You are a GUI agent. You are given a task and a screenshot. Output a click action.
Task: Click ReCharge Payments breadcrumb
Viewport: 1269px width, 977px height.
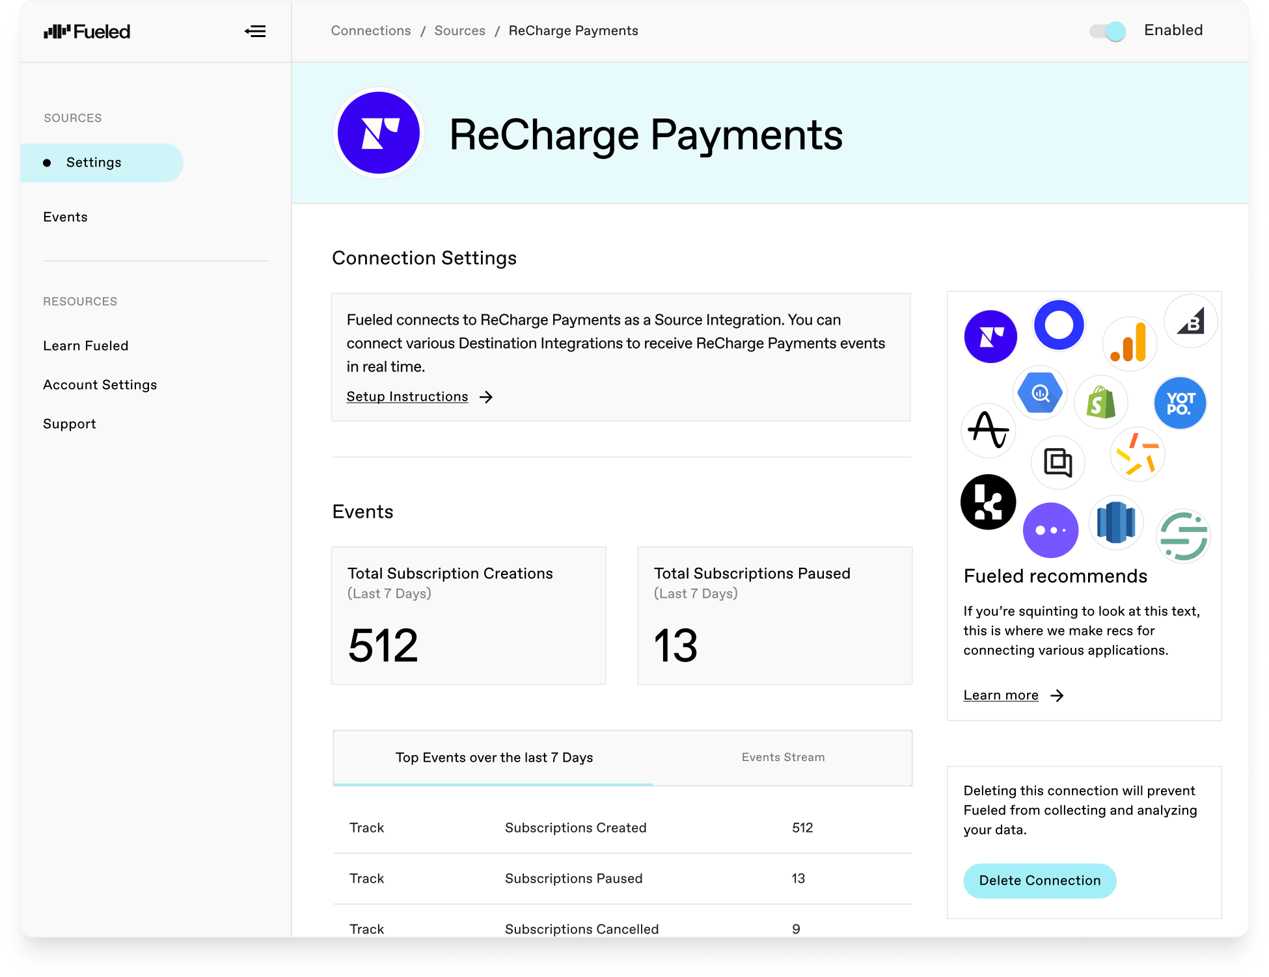[x=573, y=31]
